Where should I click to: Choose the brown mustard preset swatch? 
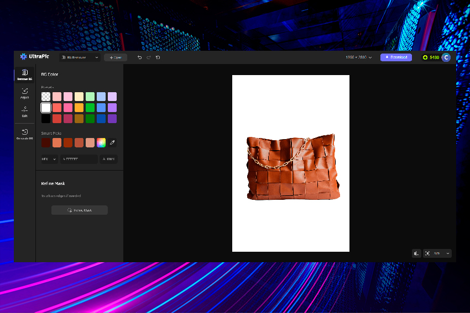click(79, 119)
